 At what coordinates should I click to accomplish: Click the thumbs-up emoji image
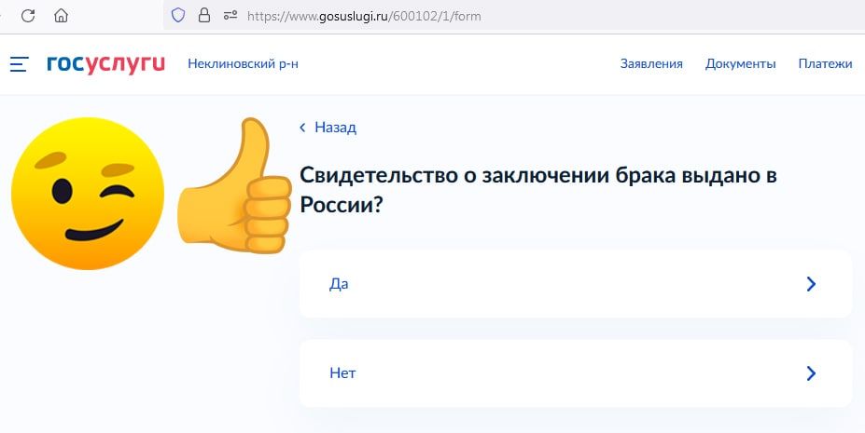(x=234, y=186)
